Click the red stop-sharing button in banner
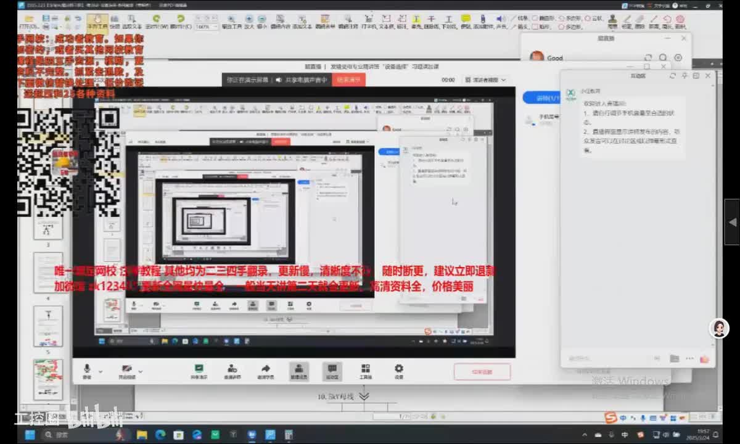 pos(348,80)
